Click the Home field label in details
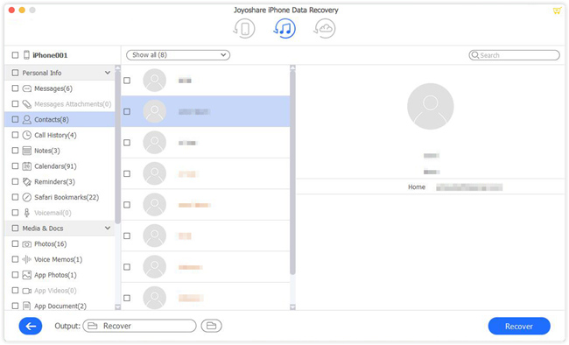This screenshot has height=345, width=569. 417,187
